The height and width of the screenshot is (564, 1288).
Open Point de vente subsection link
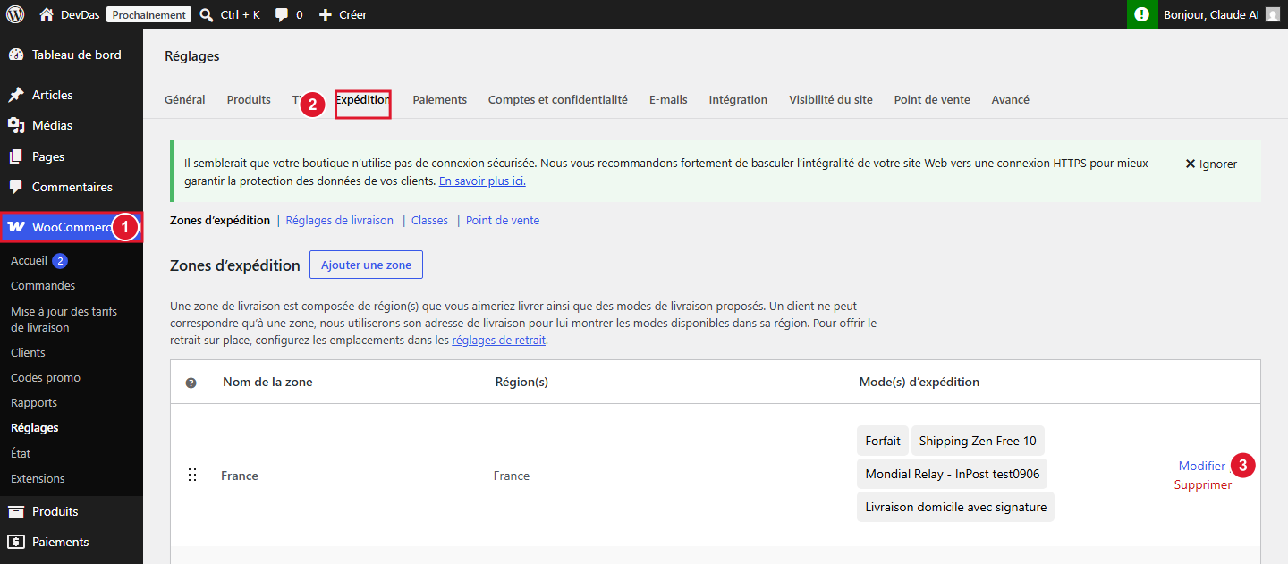click(503, 220)
